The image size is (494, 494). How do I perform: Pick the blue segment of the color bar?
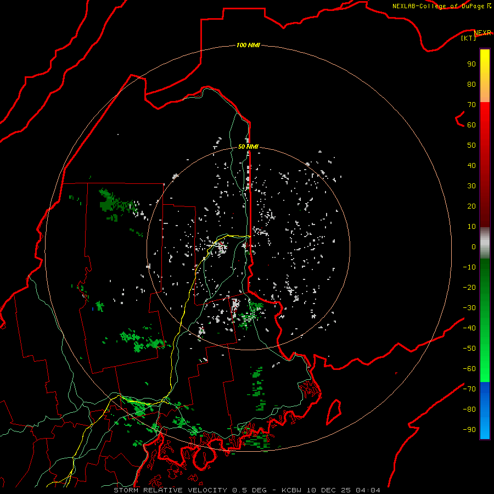coord(485,411)
